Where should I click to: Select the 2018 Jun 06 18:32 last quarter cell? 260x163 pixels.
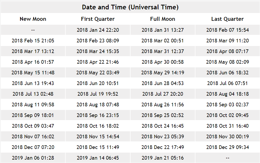pos(227,73)
